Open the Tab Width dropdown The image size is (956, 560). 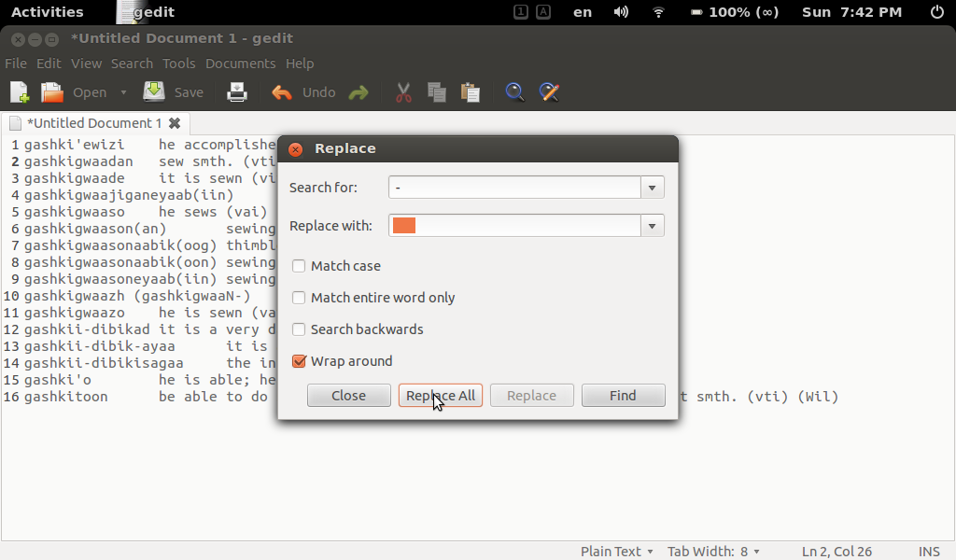tap(714, 552)
